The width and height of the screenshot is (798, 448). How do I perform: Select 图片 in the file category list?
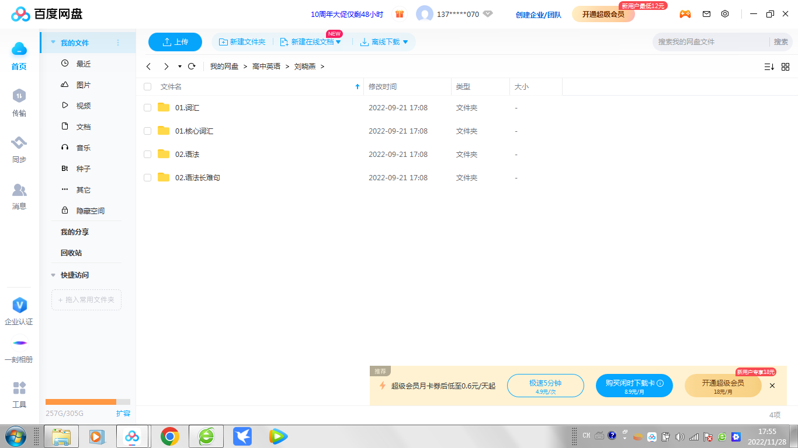tap(83, 85)
